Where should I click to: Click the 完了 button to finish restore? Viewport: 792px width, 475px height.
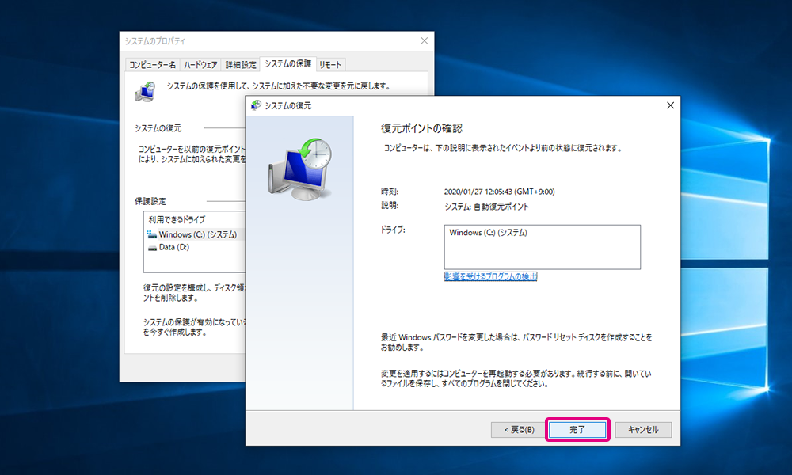(x=577, y=430)
